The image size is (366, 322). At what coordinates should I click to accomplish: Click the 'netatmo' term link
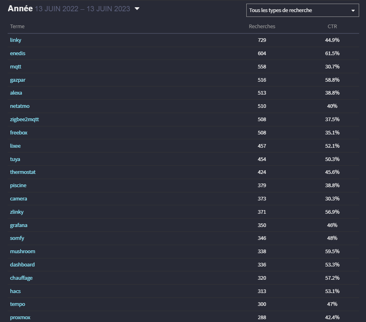20,106
